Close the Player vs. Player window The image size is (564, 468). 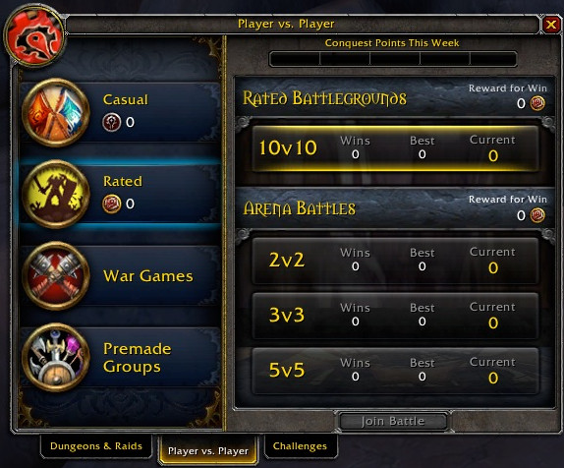(x=551, y=25)
